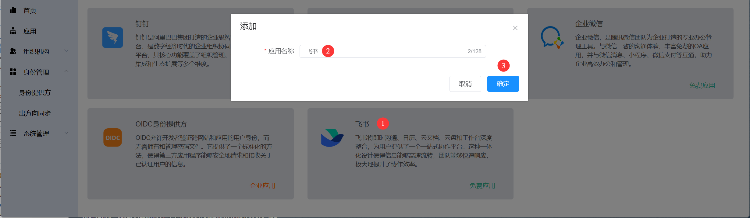Open the 出方向同步 submenu item

click(x=35, y=113)
